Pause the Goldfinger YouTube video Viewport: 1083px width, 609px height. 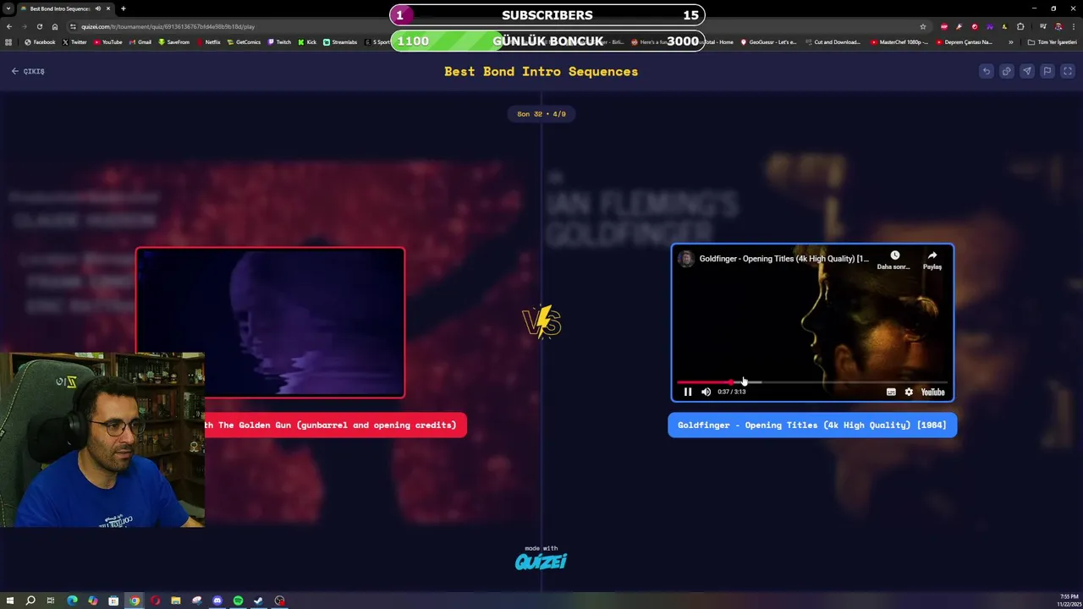688,392
